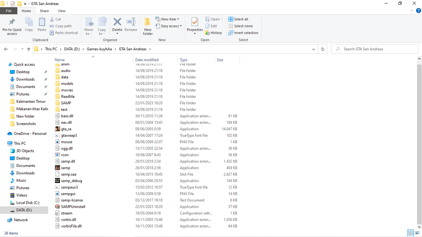Click the Properties icon

[195, 22]
